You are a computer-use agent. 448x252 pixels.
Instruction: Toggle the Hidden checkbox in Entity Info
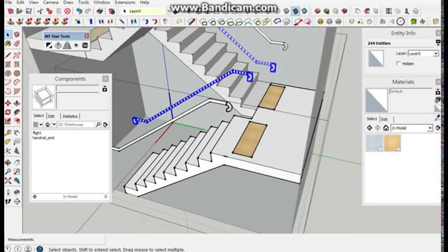coord(398,63)
